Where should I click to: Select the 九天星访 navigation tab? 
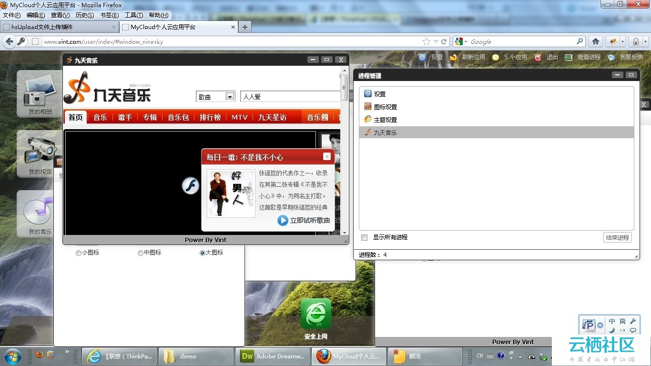click(x=272, y=117)
